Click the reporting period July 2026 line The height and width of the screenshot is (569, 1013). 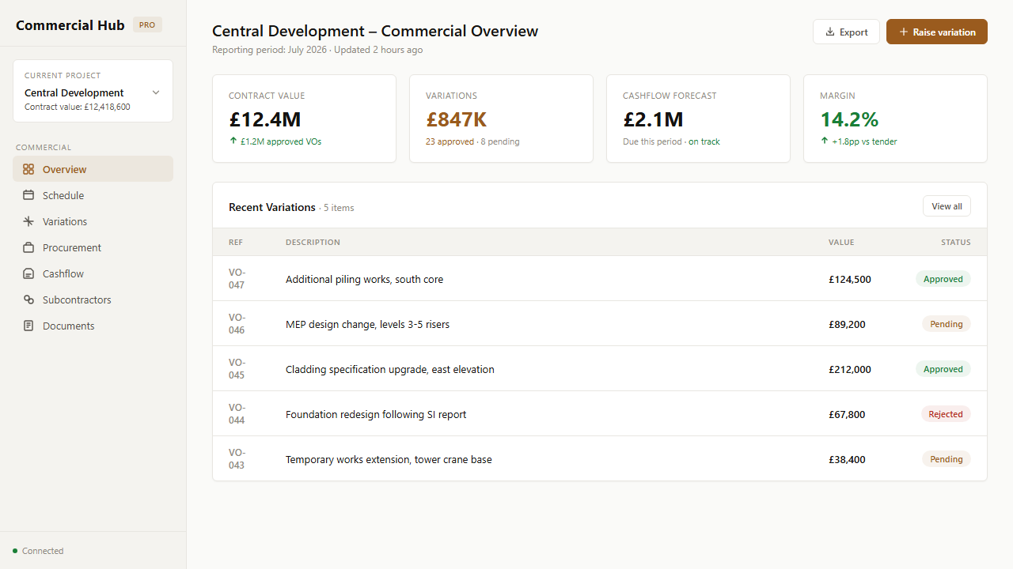click(x=317, y=50)
